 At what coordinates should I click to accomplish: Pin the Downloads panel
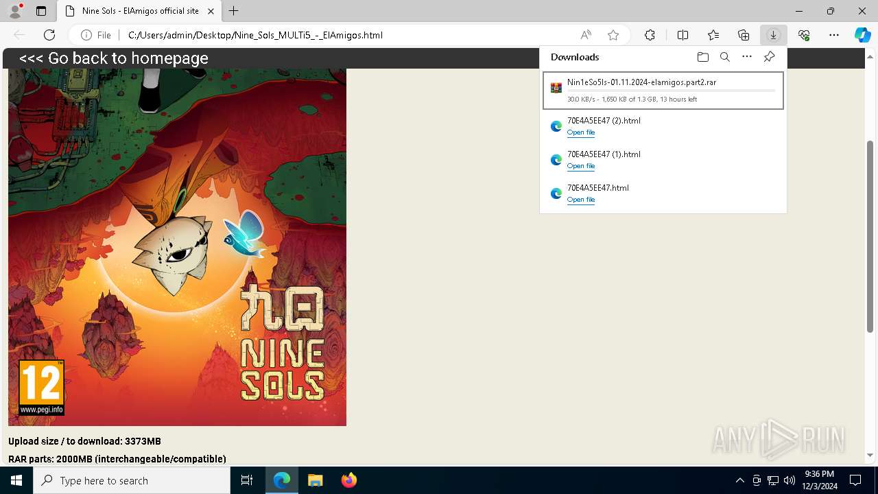click(x=769, y=57)
